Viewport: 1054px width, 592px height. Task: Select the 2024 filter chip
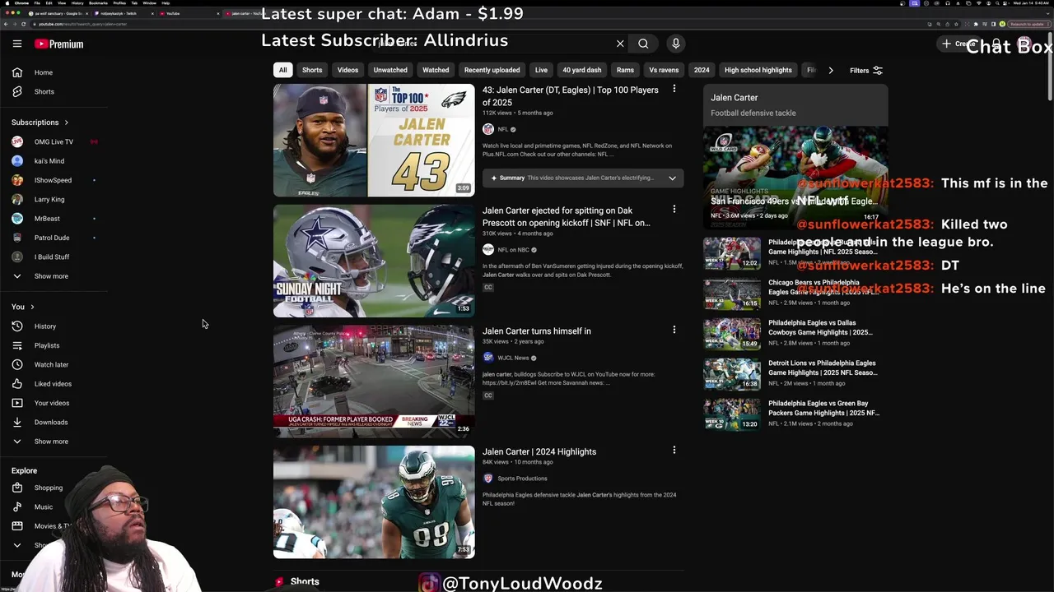click(x=702, y=71)
